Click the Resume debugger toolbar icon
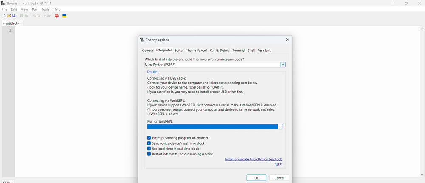Screen dimensions: 425x183 click(49, 16)
